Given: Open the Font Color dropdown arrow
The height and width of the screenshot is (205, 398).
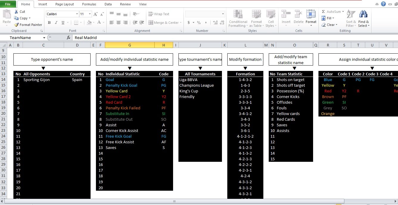Looking at the screenshot, I should click(x=104, y=23).
